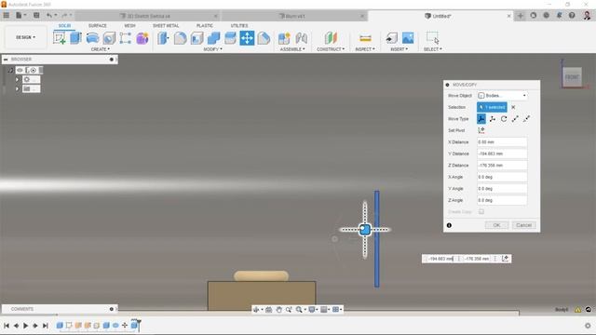The height and width of the screenshot is (335, 596).
Task: Select the Hole tool
Action: pyautogui.click(x=109, y=38)
